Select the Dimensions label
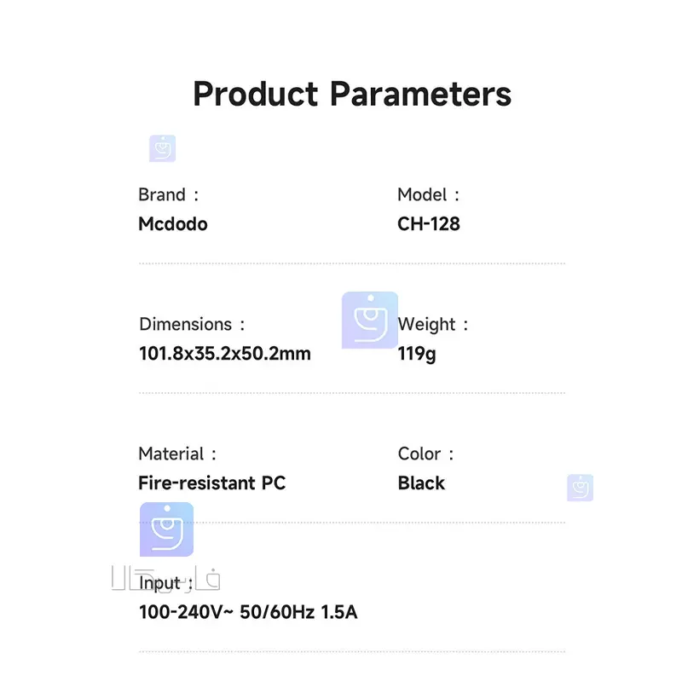 coord(192,325)
